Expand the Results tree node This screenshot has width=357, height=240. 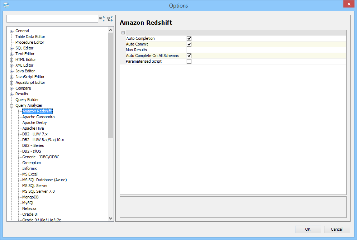tap(11, 94)
